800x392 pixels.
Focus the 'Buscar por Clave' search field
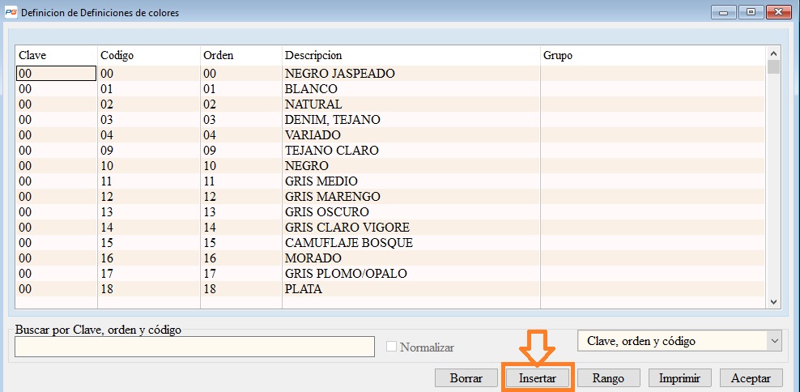[194, 347]
